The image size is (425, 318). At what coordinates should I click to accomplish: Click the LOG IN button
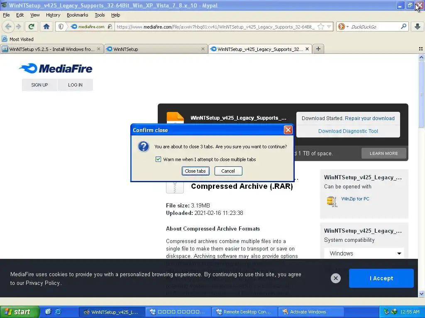76,85
